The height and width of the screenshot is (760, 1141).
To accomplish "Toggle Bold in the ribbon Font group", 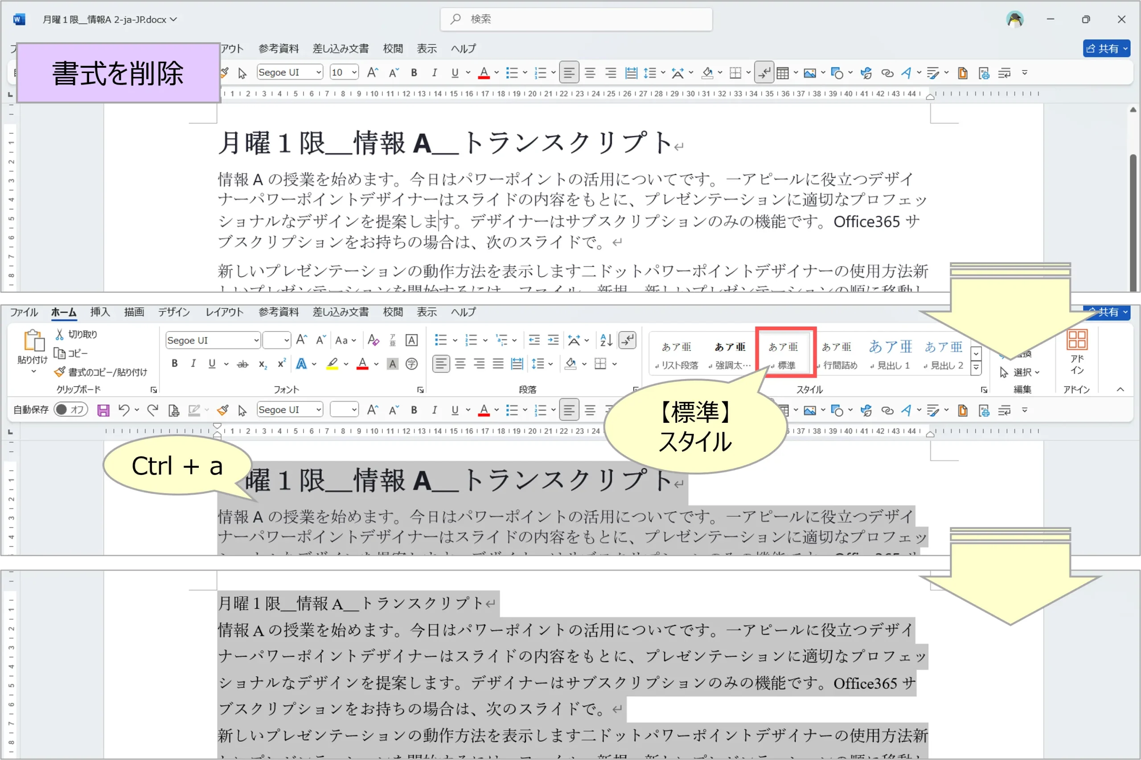I will pyautogui.click(x=175, y=364).
